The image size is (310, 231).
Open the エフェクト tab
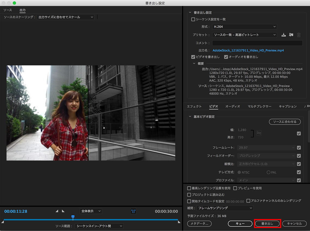pyautogui.click(x=194, y=106)
